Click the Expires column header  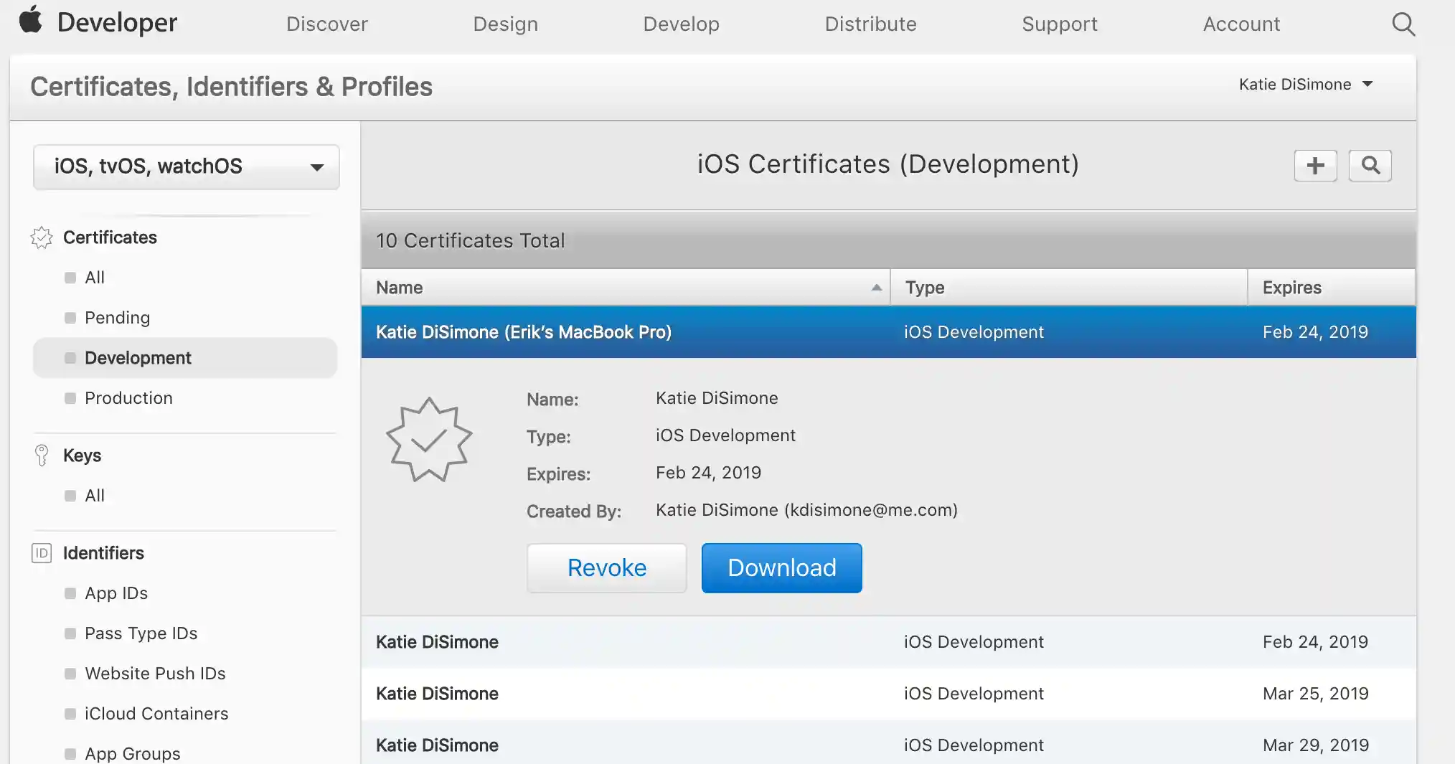[x=1291, y=288]
